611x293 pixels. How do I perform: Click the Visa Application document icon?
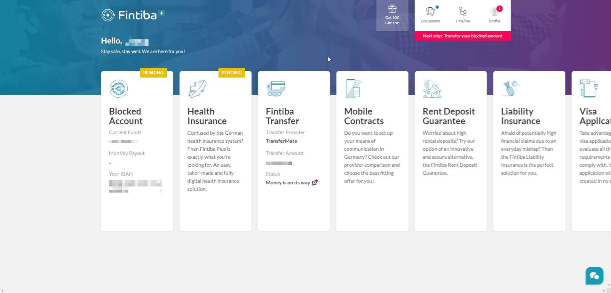[x=589, y=88]
